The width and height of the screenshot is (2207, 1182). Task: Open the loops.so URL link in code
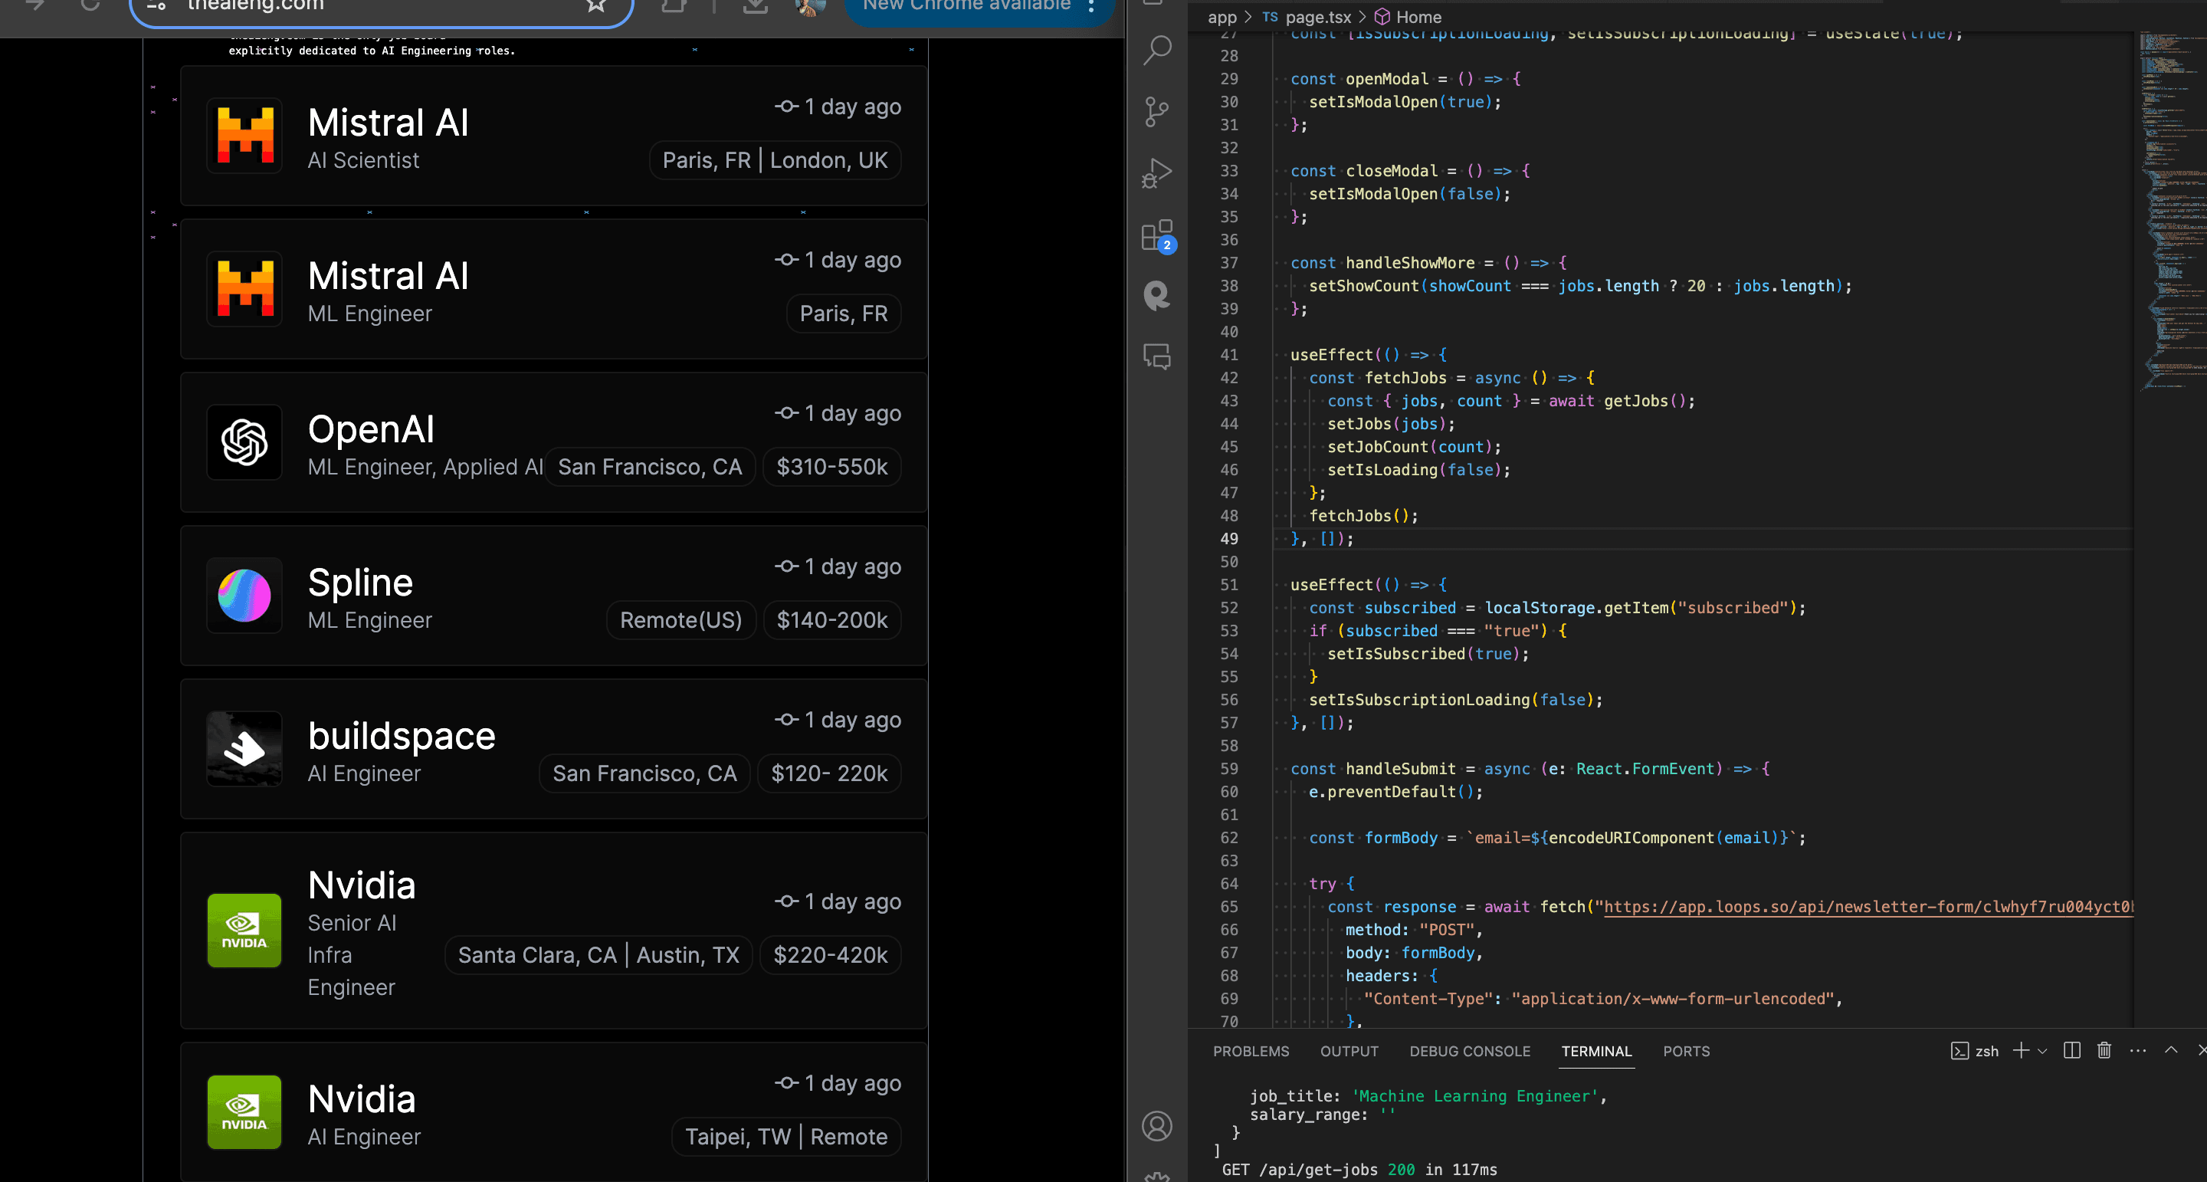[1868, 907]
